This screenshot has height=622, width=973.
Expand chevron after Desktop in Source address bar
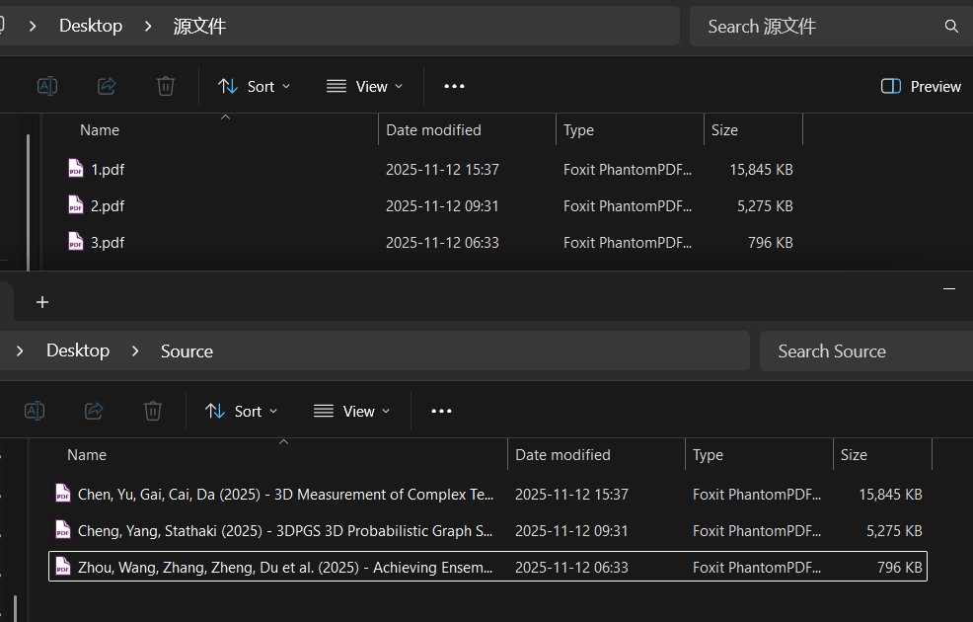coord(135,351)
